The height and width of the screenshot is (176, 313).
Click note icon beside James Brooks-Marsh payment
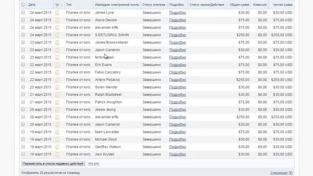tap(57, 43)
